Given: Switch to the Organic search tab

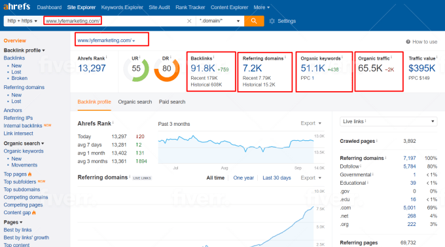Looking at the screenshot, I should point(135,102).
